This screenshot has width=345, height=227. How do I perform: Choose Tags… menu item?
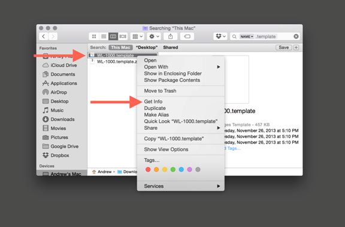181,161
